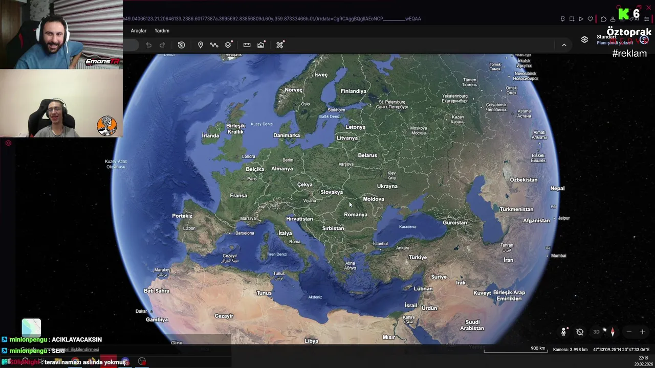The height and width of the screenshot is (368, 655).
Task: Click the Gürcistan country label
Action: [x=455, y=222]
